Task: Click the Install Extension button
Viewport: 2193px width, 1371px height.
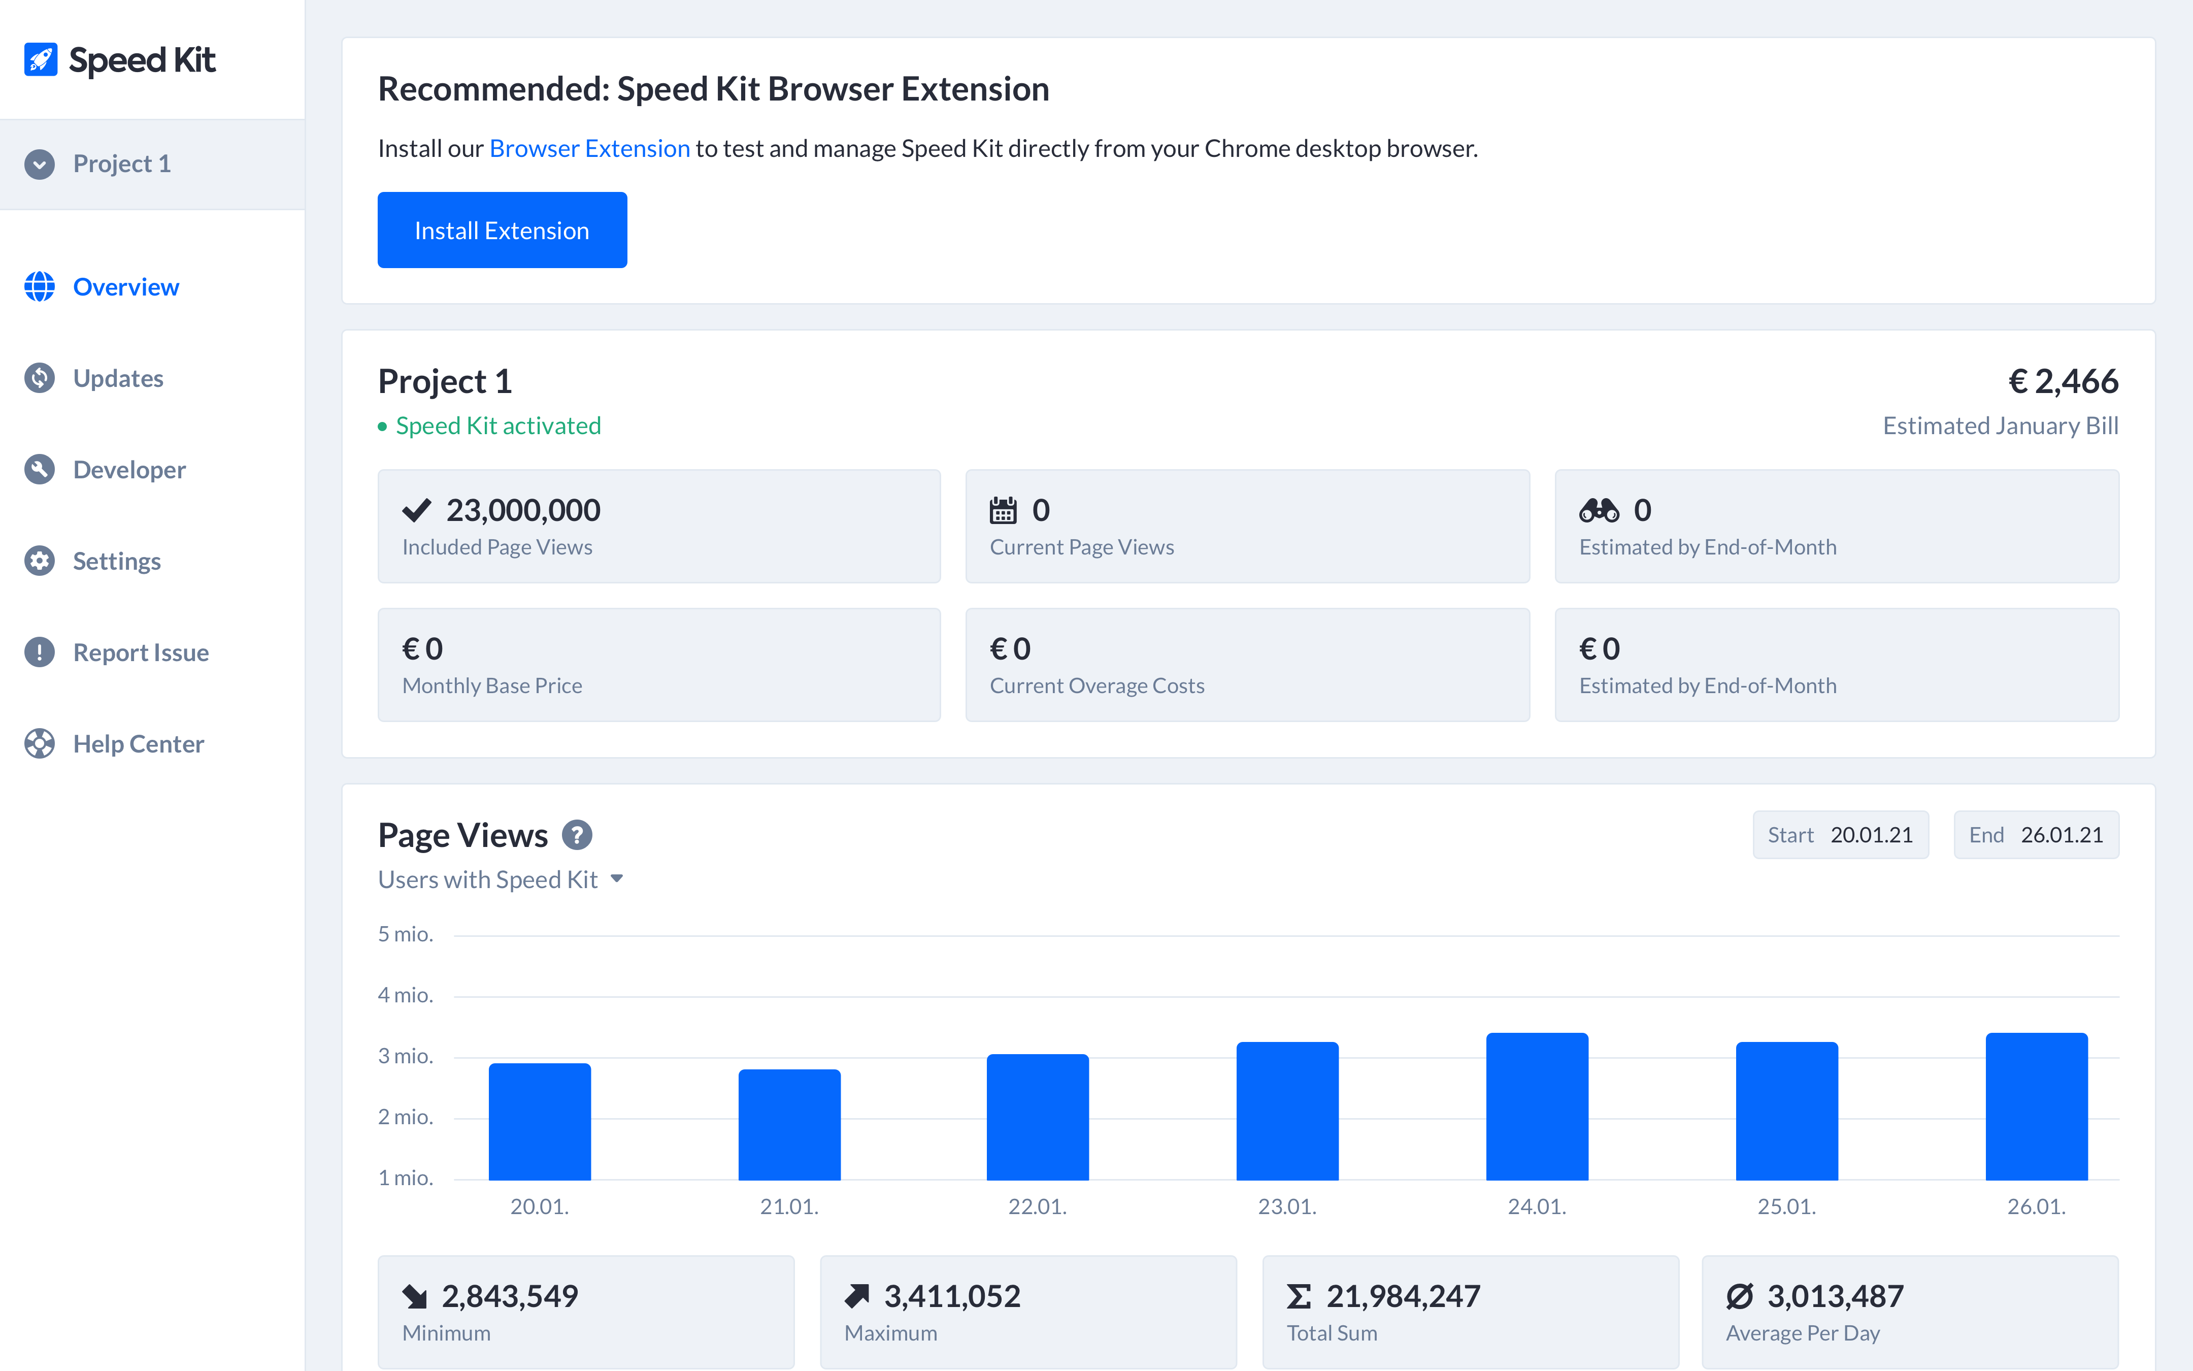Action: pyautogui.click(x=502, y=231)
